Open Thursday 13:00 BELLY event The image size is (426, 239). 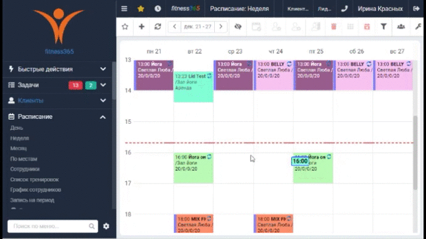274,75
